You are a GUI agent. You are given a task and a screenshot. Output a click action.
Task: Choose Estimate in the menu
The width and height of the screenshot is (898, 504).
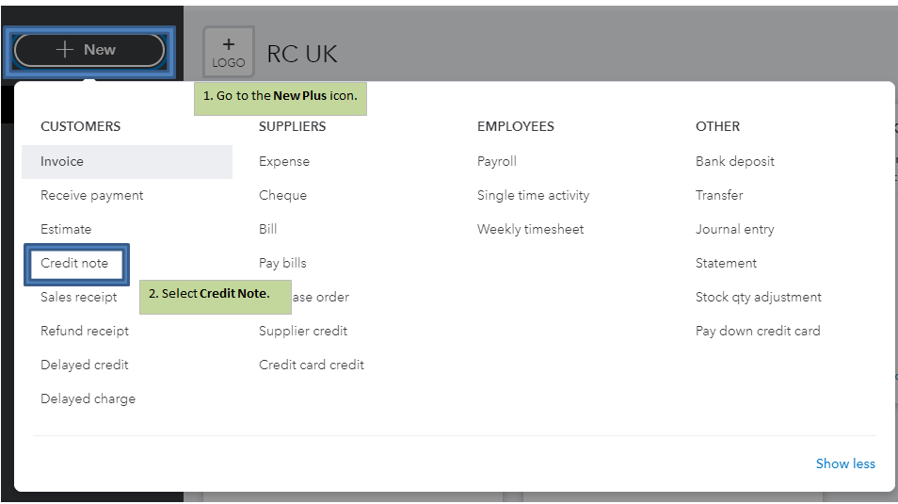(66, 229)
